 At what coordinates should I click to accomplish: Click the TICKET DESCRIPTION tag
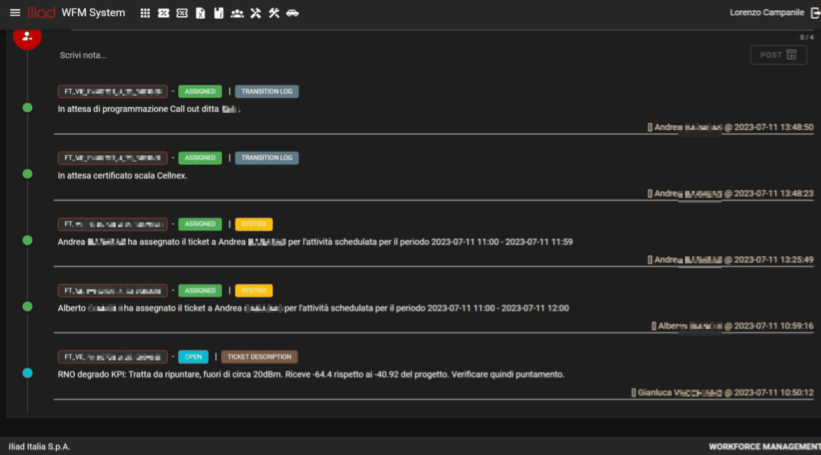tap(259, 357)
